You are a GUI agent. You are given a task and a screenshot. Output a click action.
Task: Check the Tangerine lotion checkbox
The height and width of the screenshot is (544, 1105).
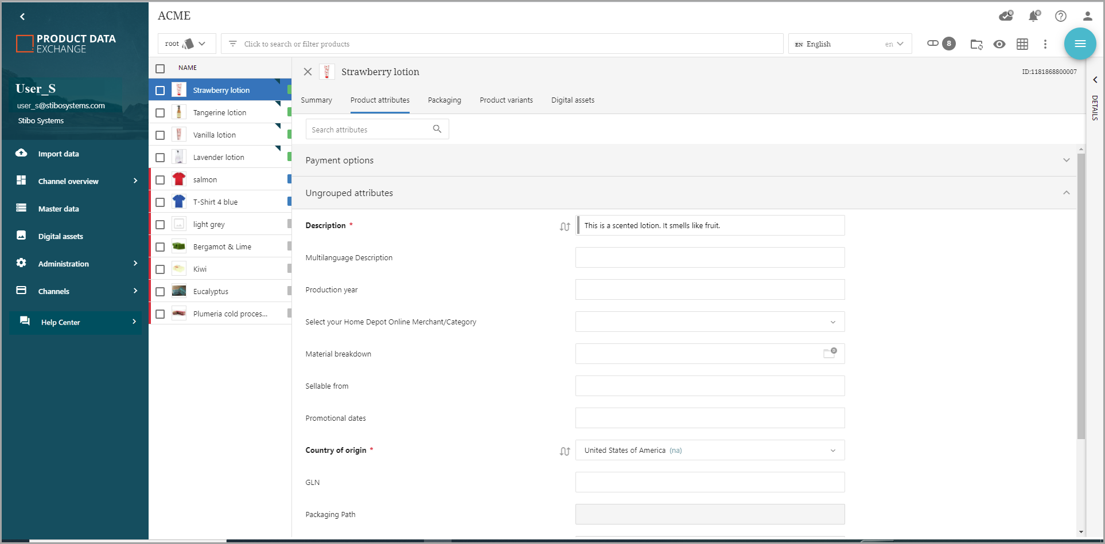pyautogui.click(x=160, y=113)
